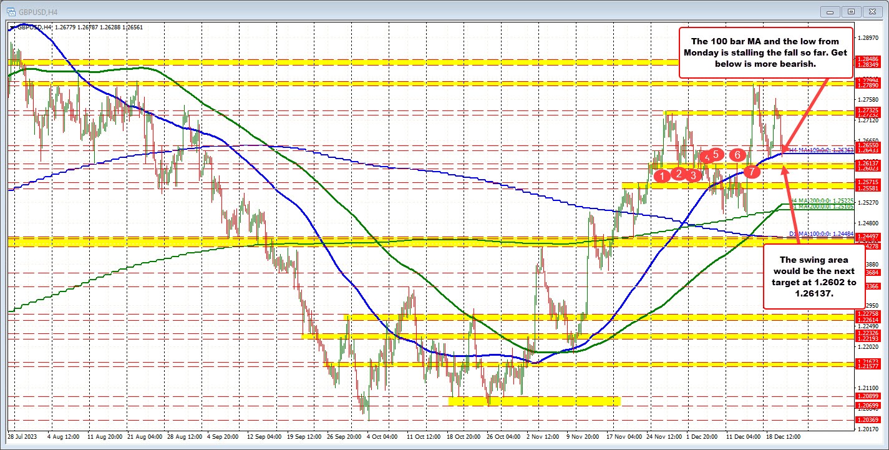Select the numbered marker 4 near the swing area
This screenshot has width=889, height=450.
click(x=707, y=159)
